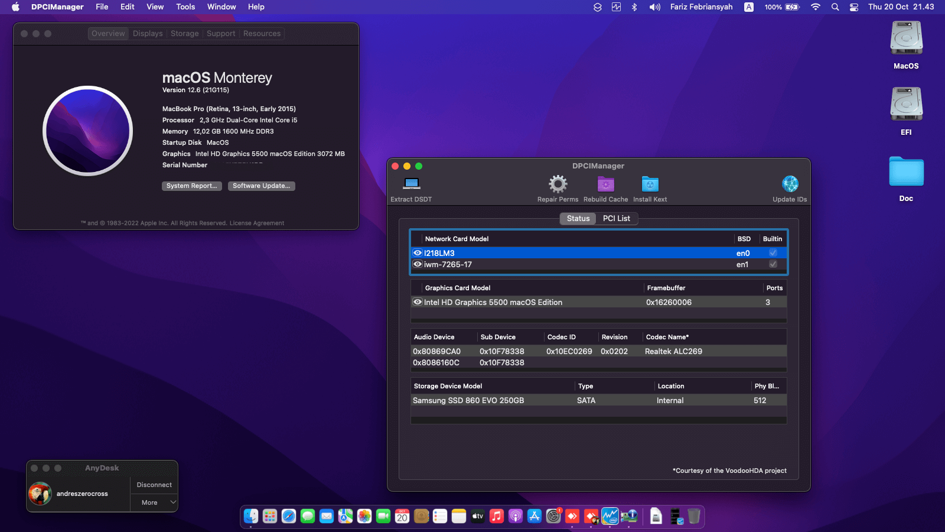Select the Overview tab in About window
Image resolution: width=945 pixels, height=532 pixels.
(108, 34)
